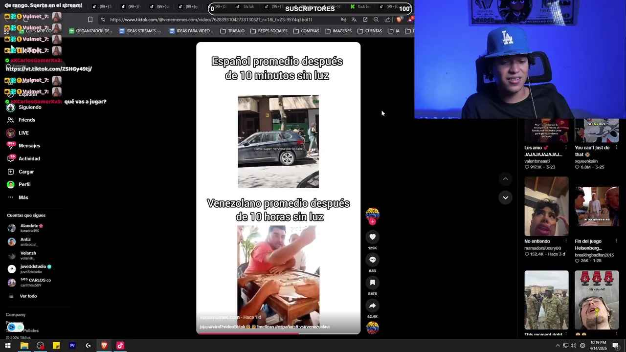Open Adobe Premiere Pro from the taskbar
This screenshot has height=352, width=626.
(72, 346)
